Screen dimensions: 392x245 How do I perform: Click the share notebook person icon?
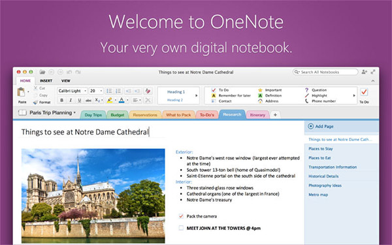click(x=365, y=72)
